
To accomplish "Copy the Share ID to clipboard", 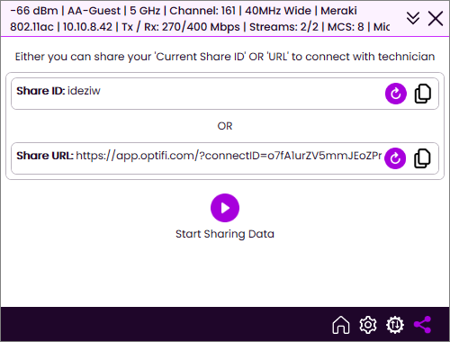I will [423, 94].
